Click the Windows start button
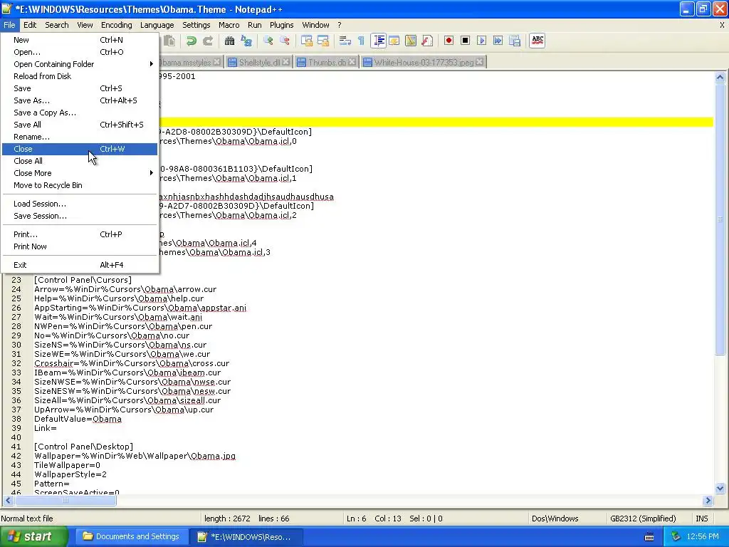 34,537
